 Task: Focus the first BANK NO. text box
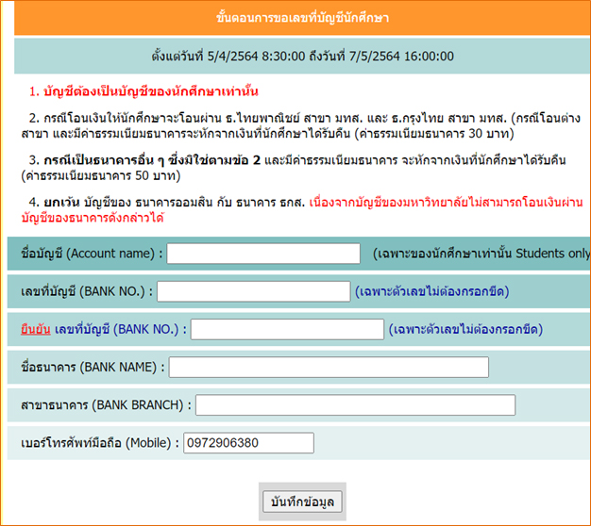[253, 291]
